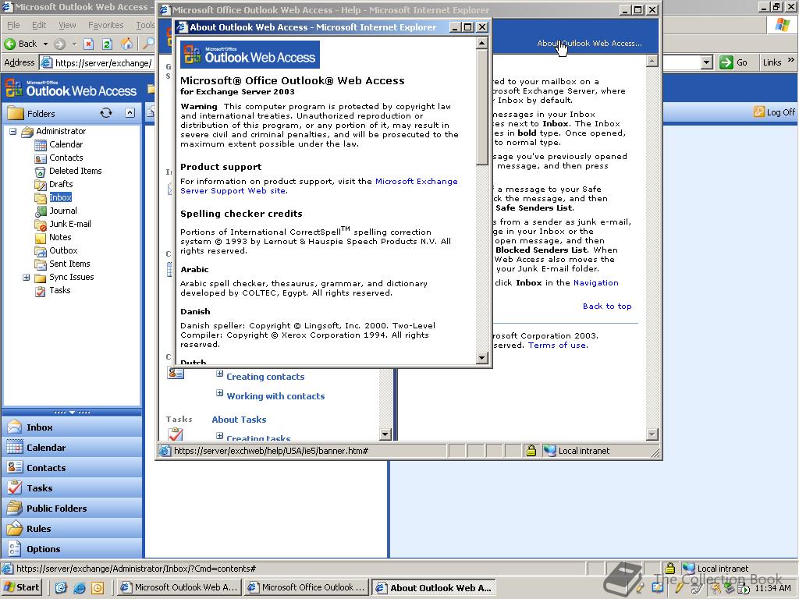Click the Log Off key icon
This screenshot has width=799, height=599.
[758, 112]
